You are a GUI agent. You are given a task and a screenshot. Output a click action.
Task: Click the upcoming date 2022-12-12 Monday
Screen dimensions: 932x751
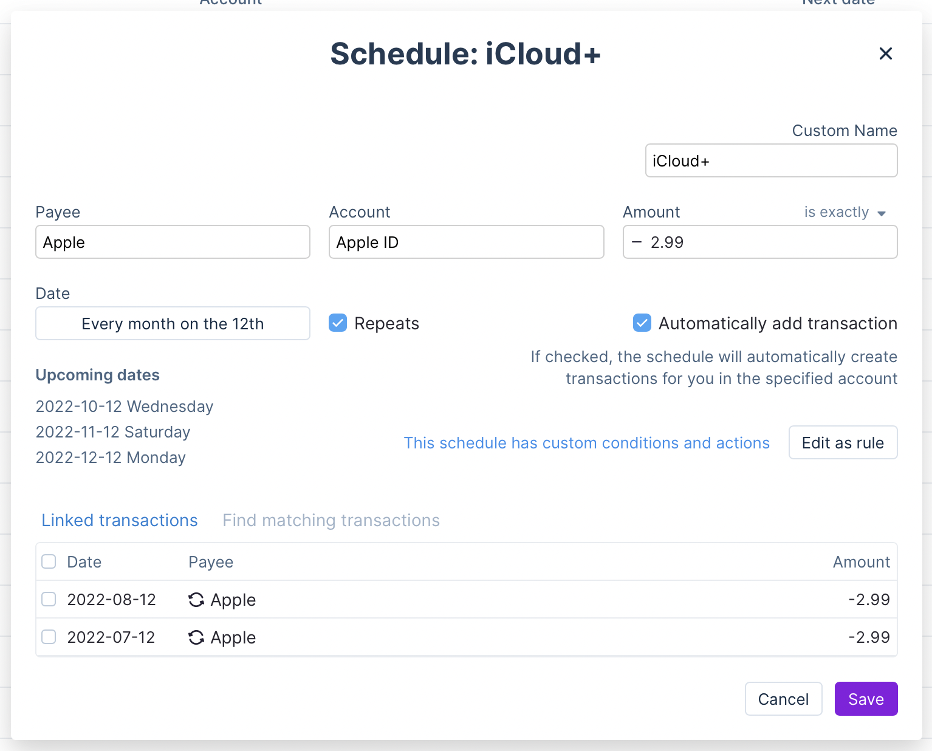[x=111, y=457]
